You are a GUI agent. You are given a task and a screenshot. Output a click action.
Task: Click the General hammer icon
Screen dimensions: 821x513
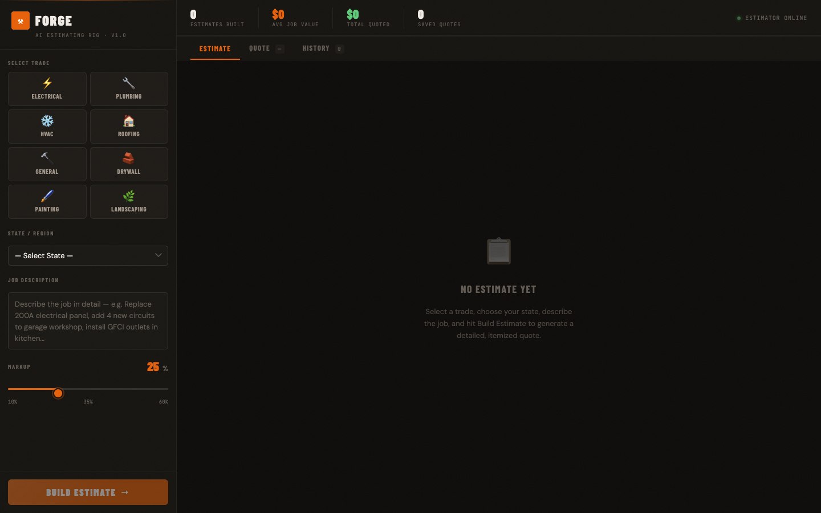pyautogui.click(x=47, y=158)
